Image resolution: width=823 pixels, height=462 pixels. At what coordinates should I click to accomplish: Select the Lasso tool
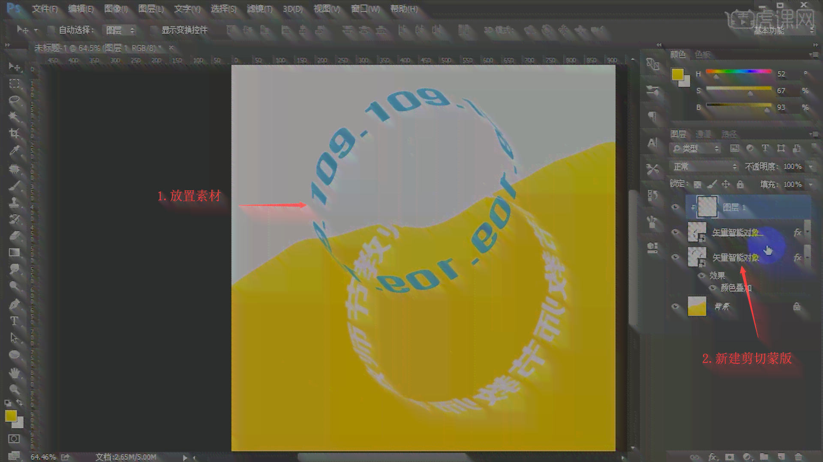click(14, 101)
